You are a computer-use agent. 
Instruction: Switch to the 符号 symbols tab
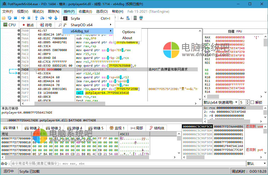pyautogui.click(x=46, y=25)
